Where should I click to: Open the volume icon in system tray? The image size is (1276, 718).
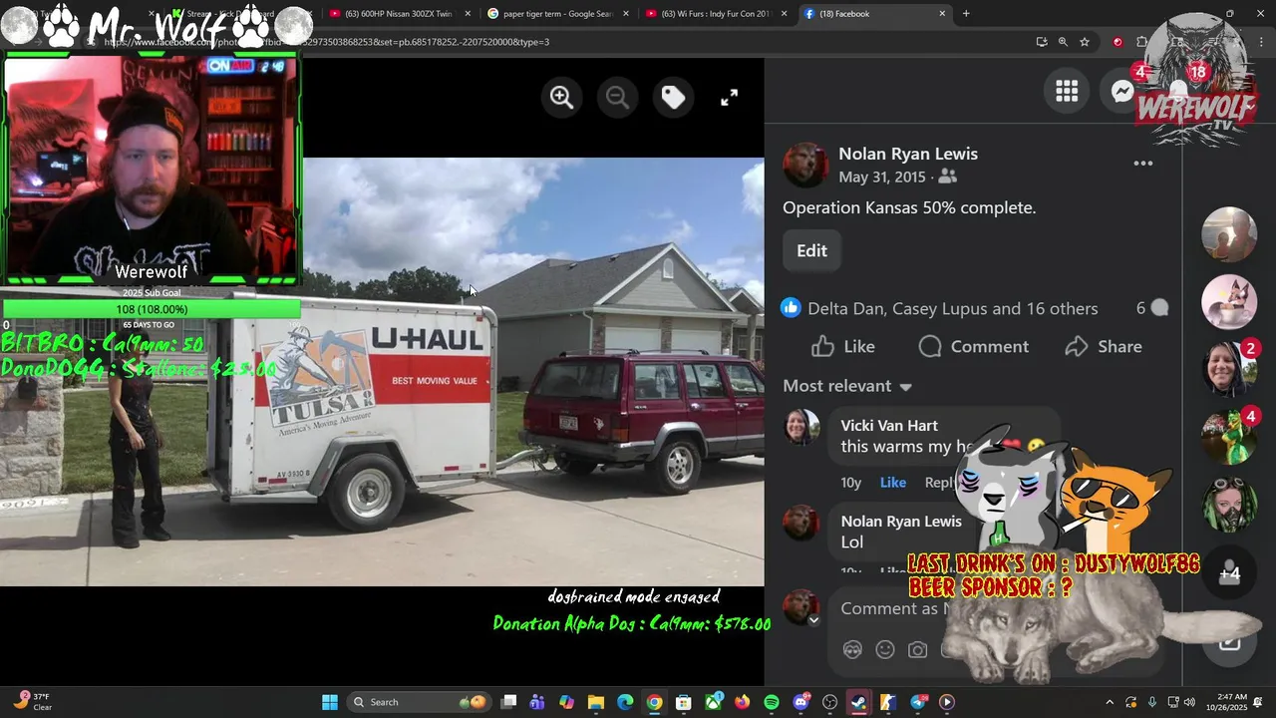(x=1189, y=702)
